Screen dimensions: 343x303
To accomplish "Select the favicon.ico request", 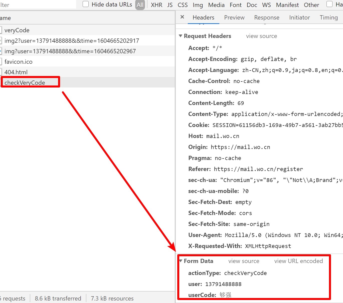I will tap(87, 61).
